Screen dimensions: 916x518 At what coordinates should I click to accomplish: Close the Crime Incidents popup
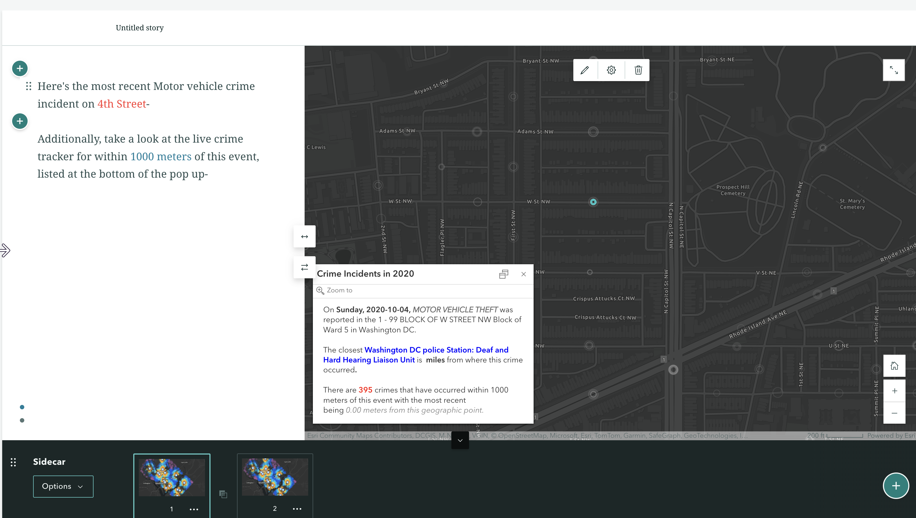523,274
